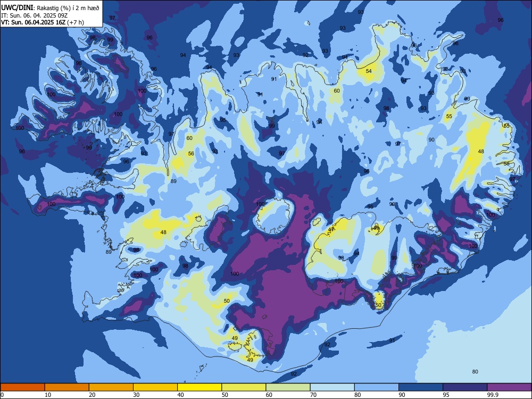Screen dimensions: 532x399
Task: Click the legend tick label '40'
Action: [180, 395]
